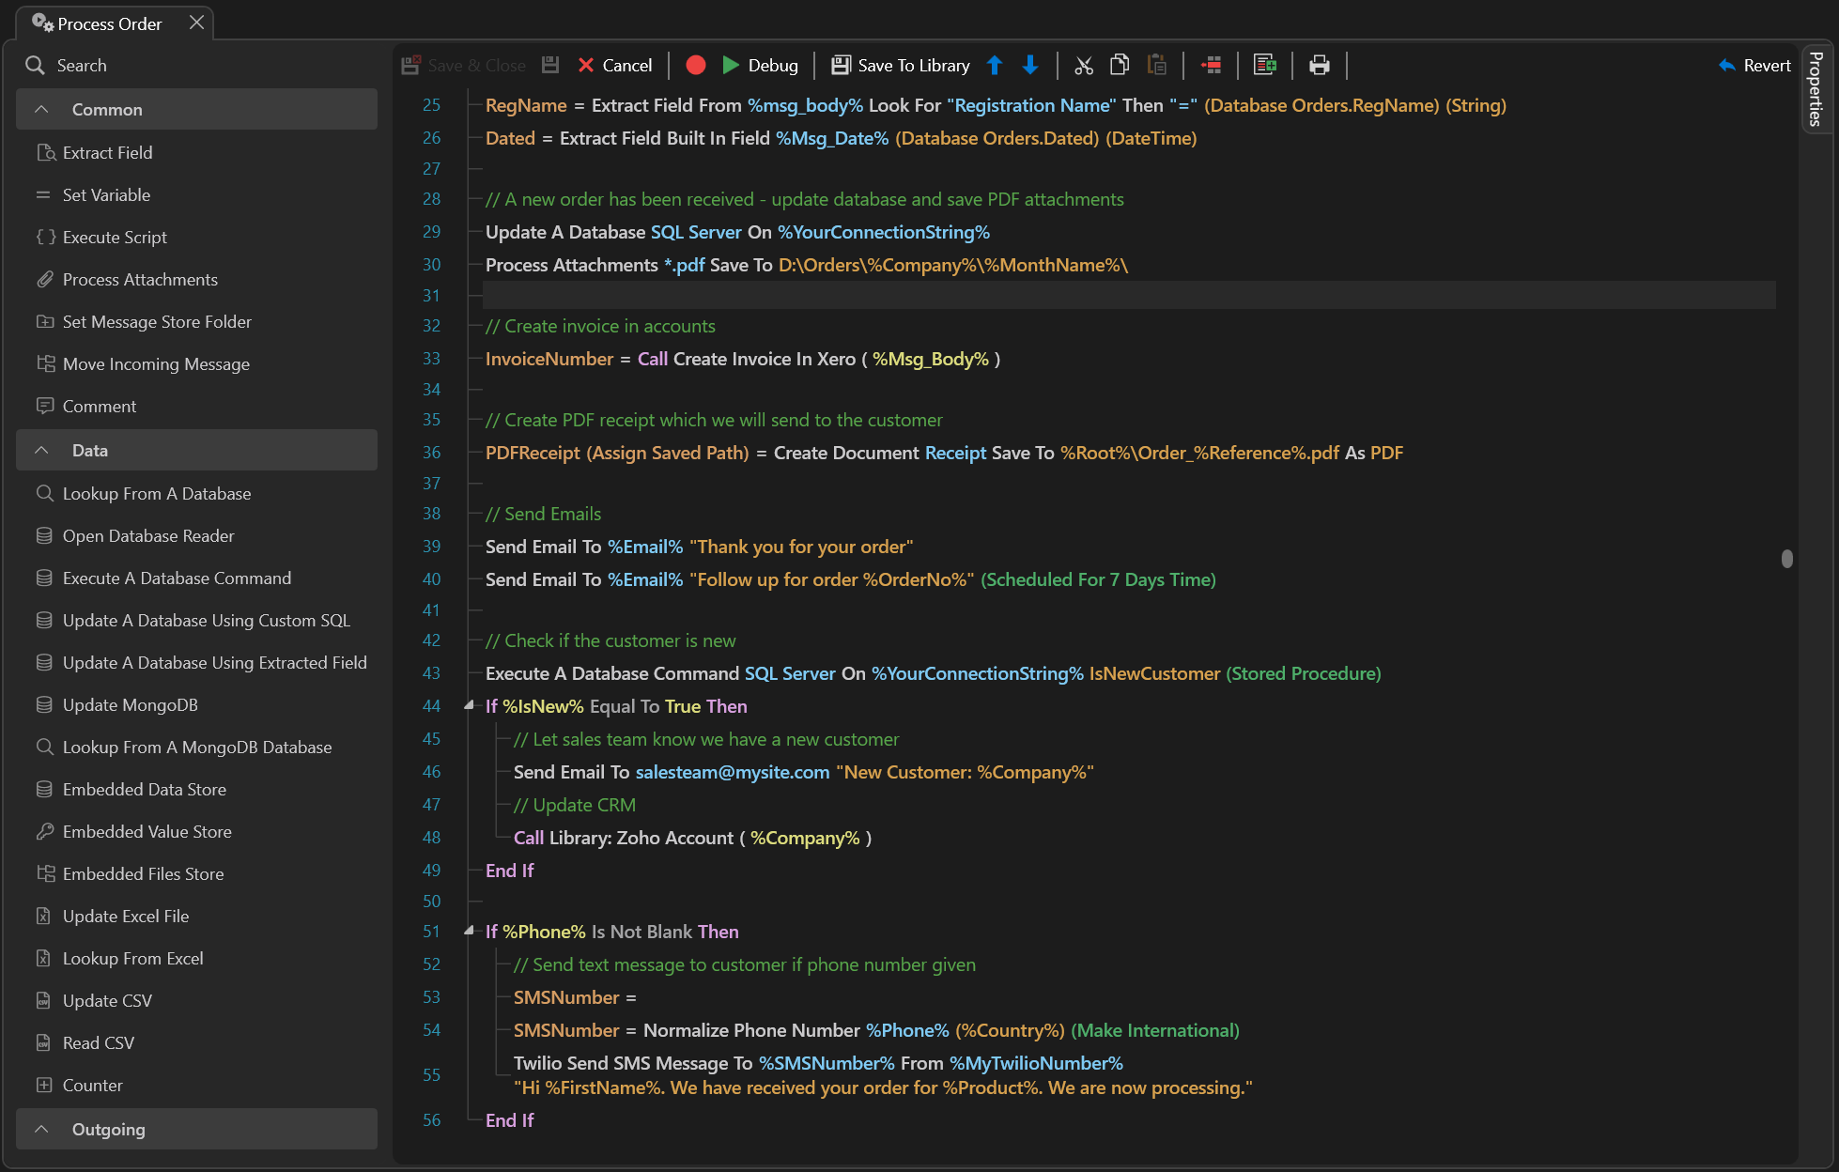Viewport: 1839px width, 1172px height.
Task: Click the Print icon in toolbar
Action: coord(1318,65)
